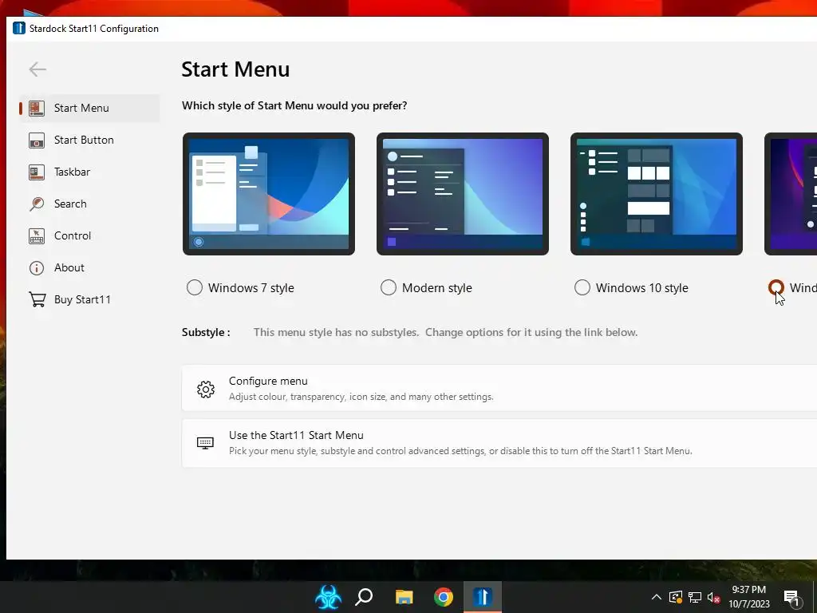Screen dimensions: 817x613
Task: Click the Control keyboard sidebar icon
Action: 37,236
